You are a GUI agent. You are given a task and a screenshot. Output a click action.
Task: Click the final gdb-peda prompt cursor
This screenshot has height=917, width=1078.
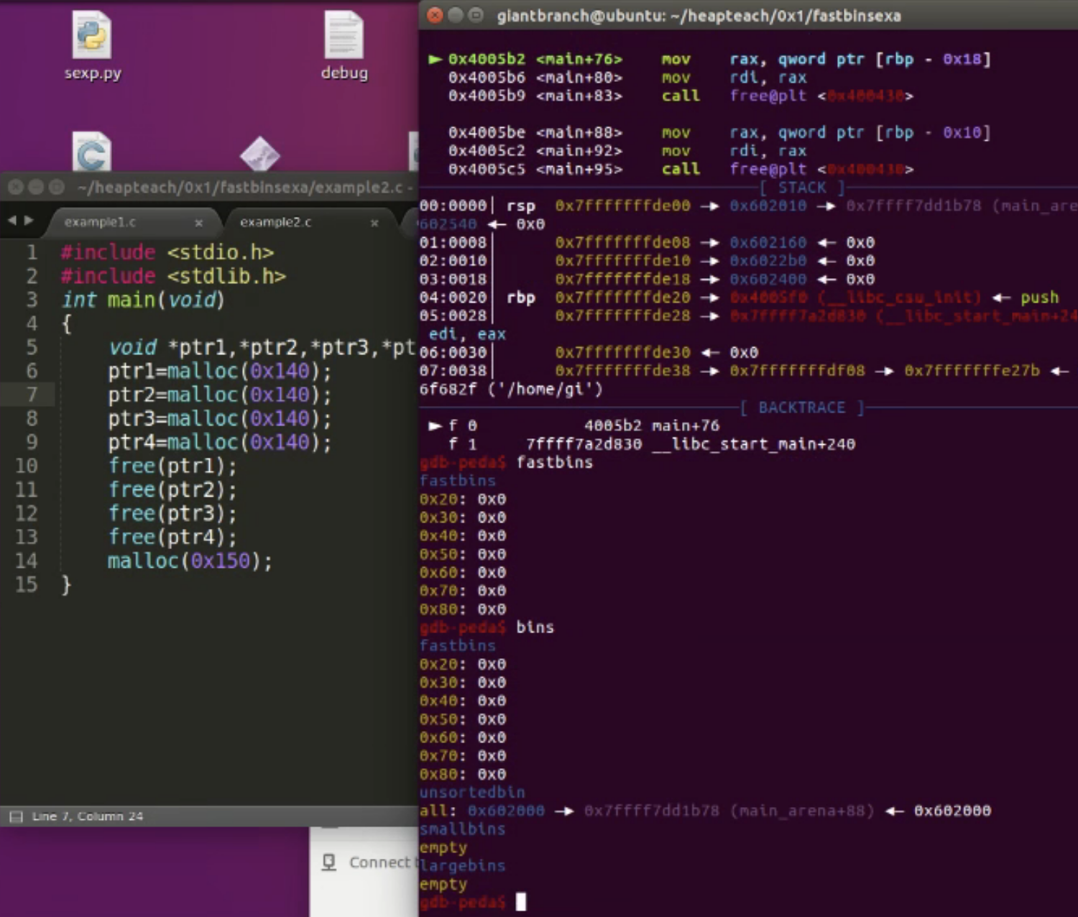(521, 902)
